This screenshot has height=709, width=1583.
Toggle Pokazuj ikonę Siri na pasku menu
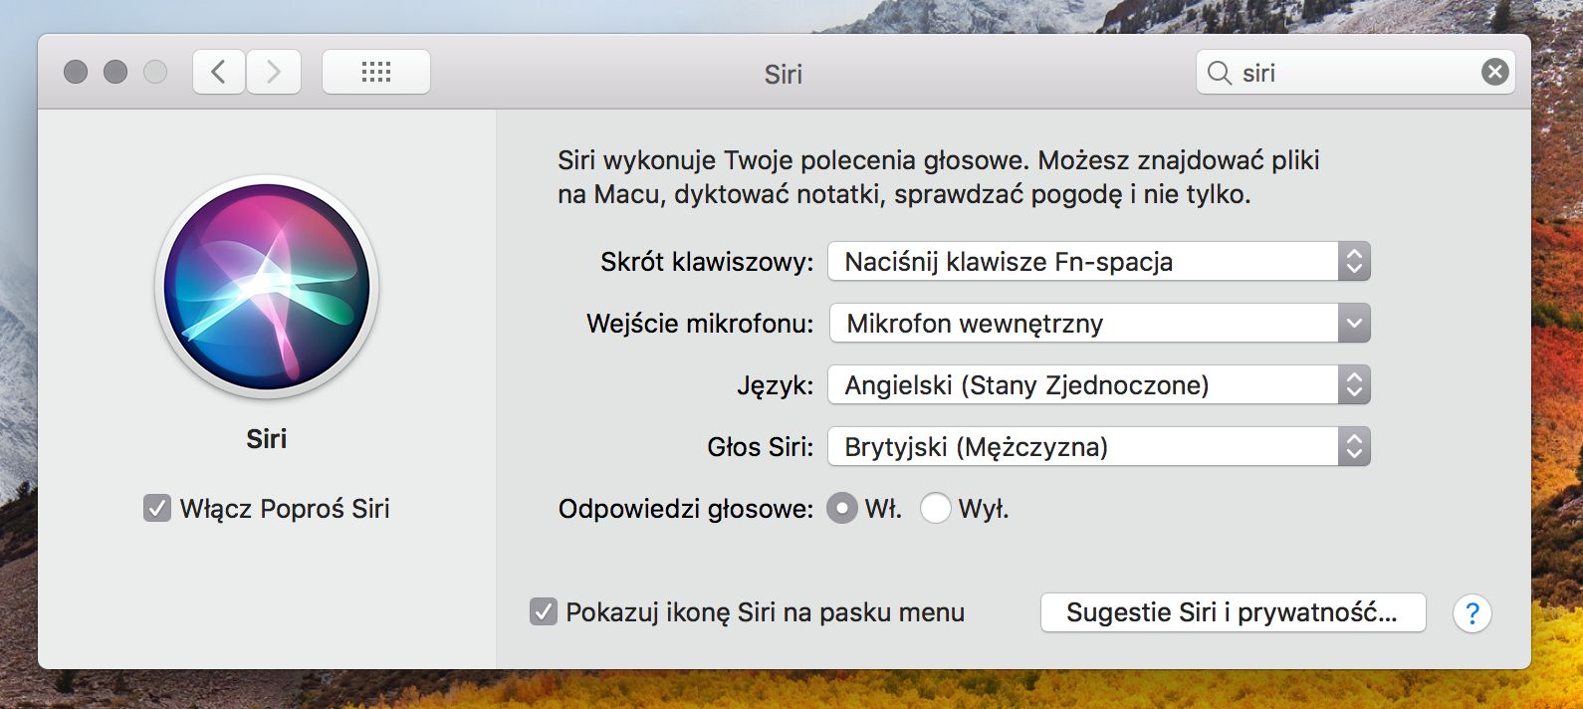tap(544, 611)
